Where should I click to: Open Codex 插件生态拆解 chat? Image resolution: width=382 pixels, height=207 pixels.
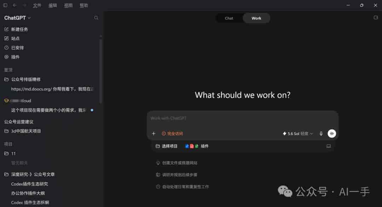pyautogui.click(x=30, y=202)
